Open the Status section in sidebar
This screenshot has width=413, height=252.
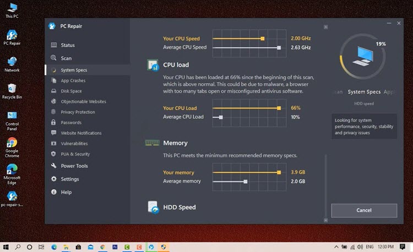(x=87, y=45)
